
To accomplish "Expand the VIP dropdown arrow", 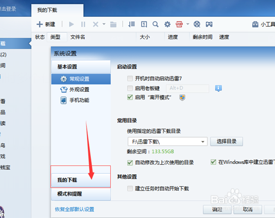I will tap(188, 24).
